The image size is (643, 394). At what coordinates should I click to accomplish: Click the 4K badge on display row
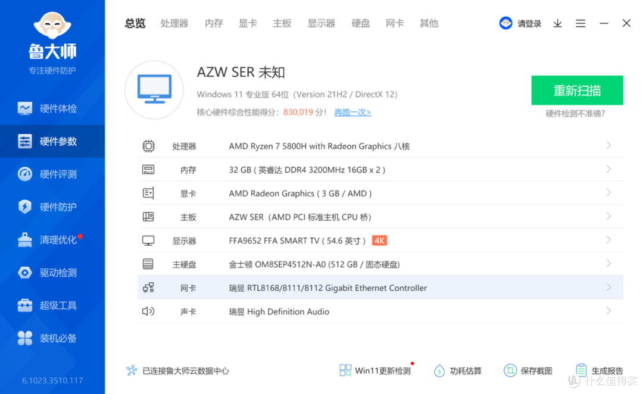pos(379,240)
